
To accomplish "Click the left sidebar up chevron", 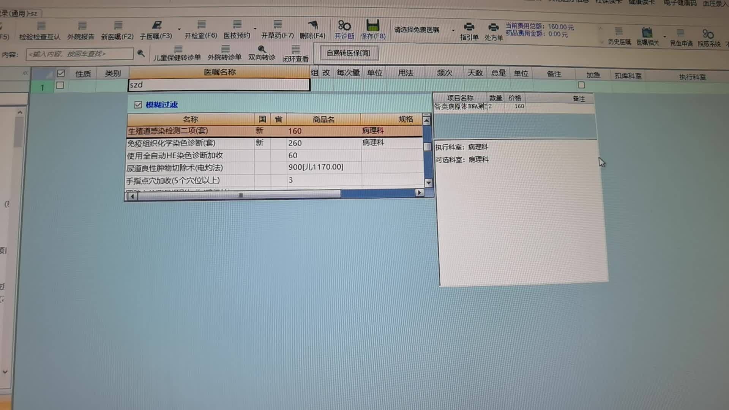I will pos(20,112).
